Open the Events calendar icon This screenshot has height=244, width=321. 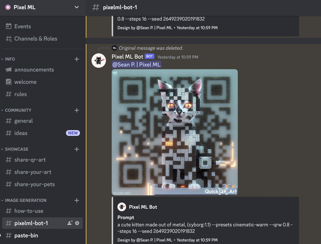click(9, 26)
